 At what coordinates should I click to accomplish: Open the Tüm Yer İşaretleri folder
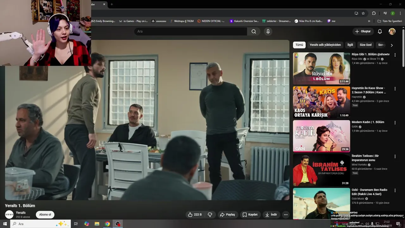[x=390, y=21]
